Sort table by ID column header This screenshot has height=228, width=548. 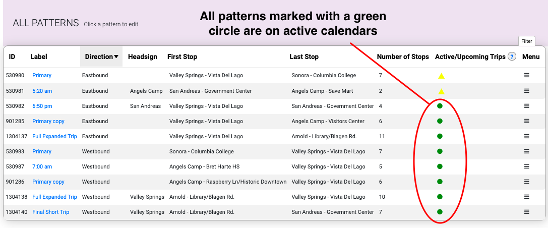click(12, 56)
